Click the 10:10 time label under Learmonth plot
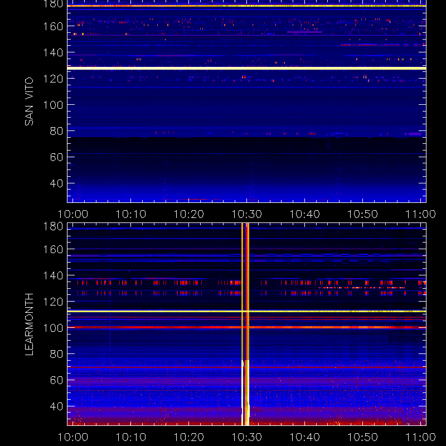This screenshot has width=446, height=446. click(131, 437)
